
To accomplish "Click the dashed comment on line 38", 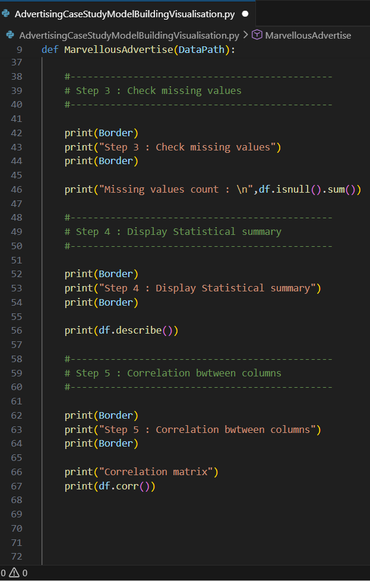I will coord(198,77).
